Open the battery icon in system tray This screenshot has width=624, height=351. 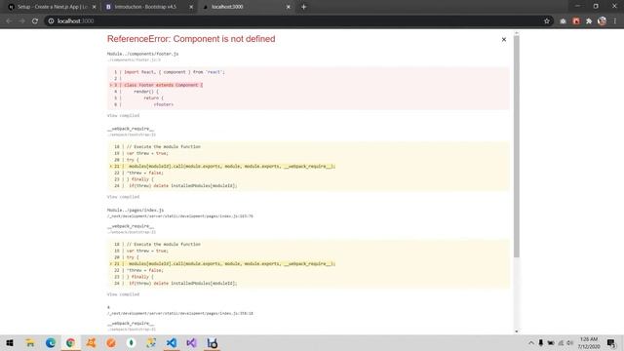(x=551, y=343)
